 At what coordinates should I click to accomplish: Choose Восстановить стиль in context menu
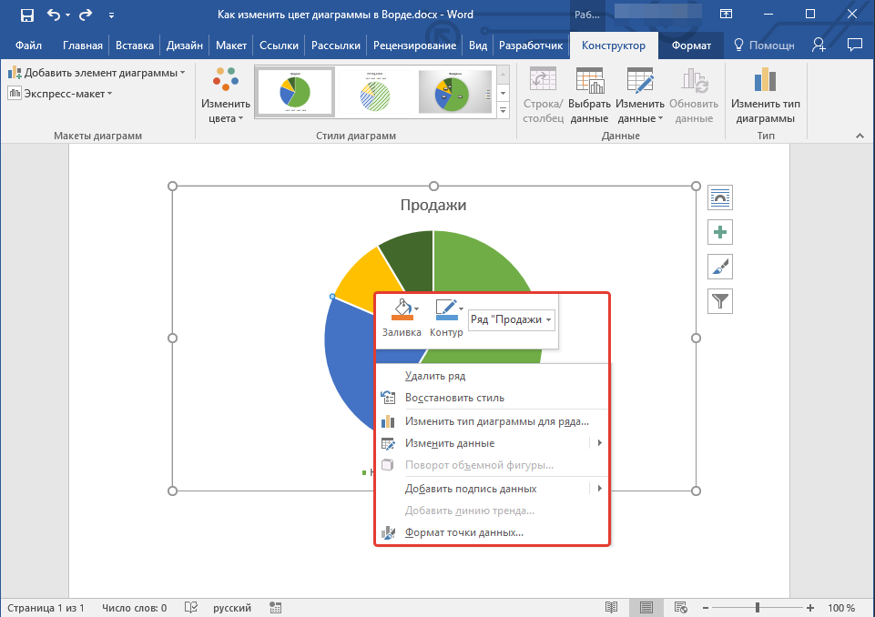click(492, 398)
